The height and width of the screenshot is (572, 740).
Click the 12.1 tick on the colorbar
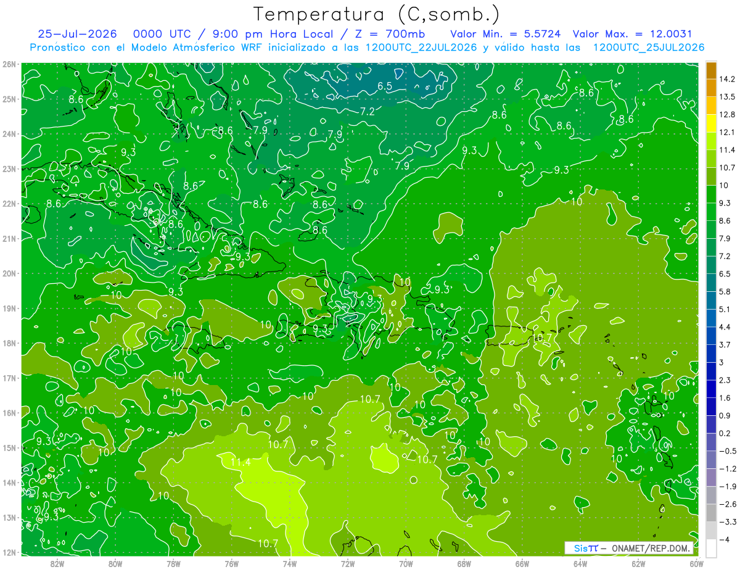coord(726,132)
